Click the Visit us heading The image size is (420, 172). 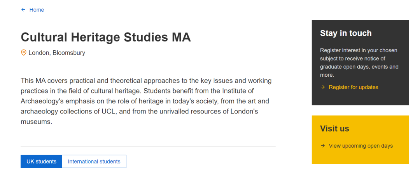coord(334,129)
